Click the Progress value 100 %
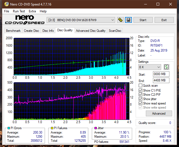The height and width of the screenshot is (147, 179). [x=167, y=132]
